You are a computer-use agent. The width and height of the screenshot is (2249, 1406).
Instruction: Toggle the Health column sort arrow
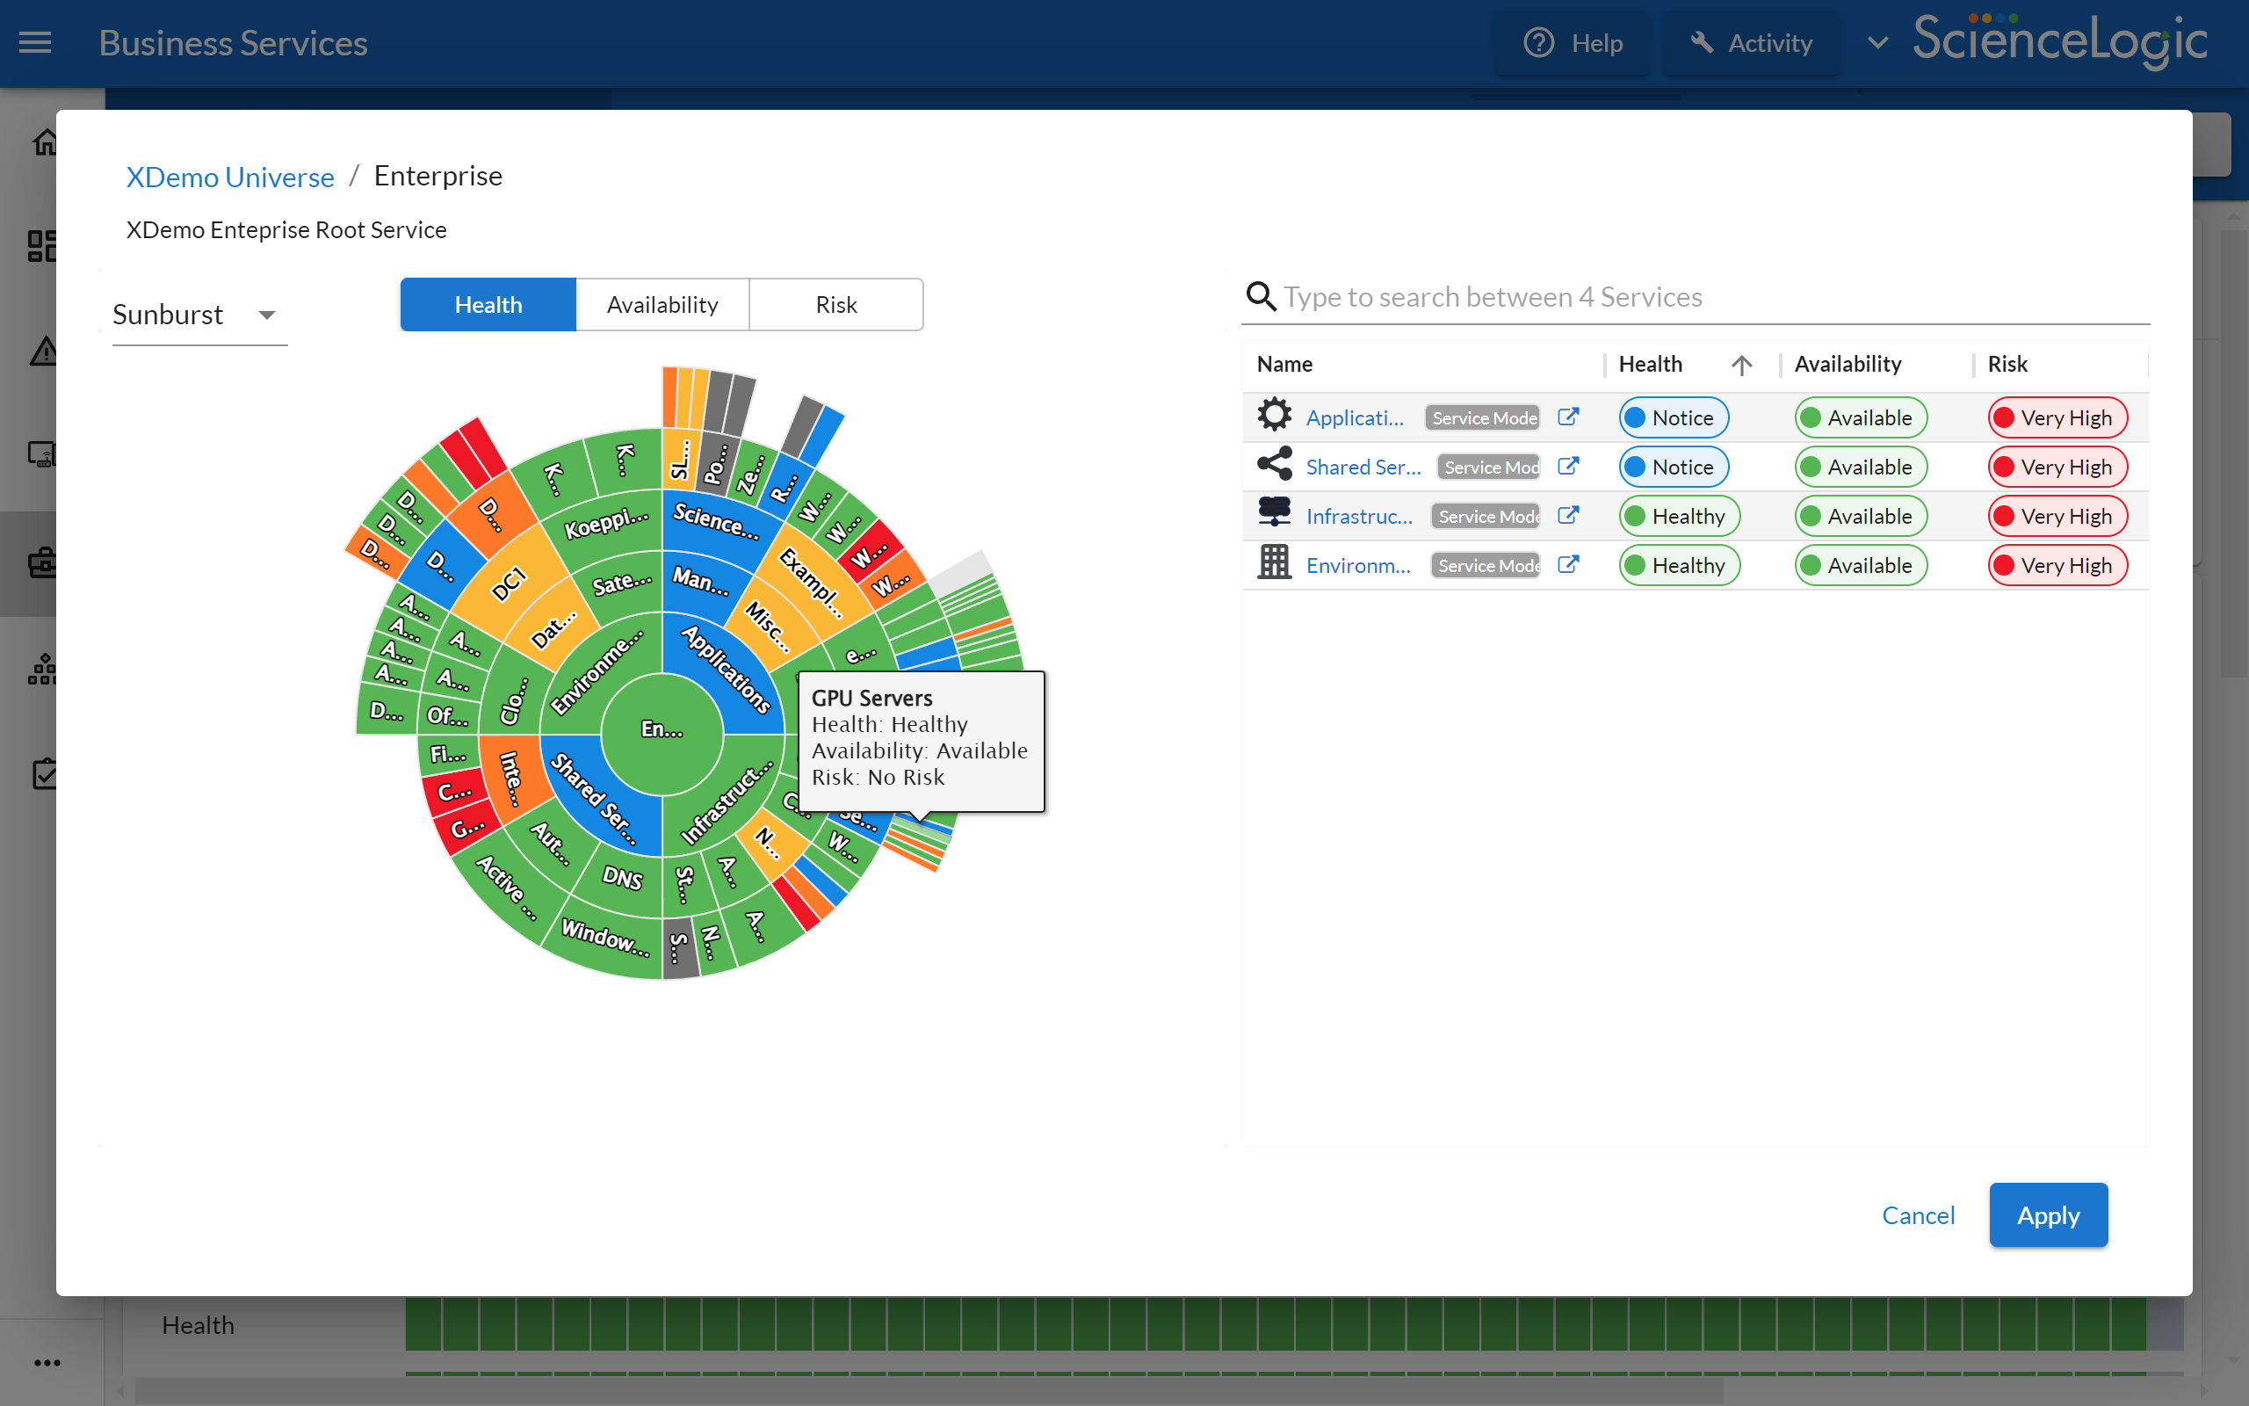tap(1741, 365)
